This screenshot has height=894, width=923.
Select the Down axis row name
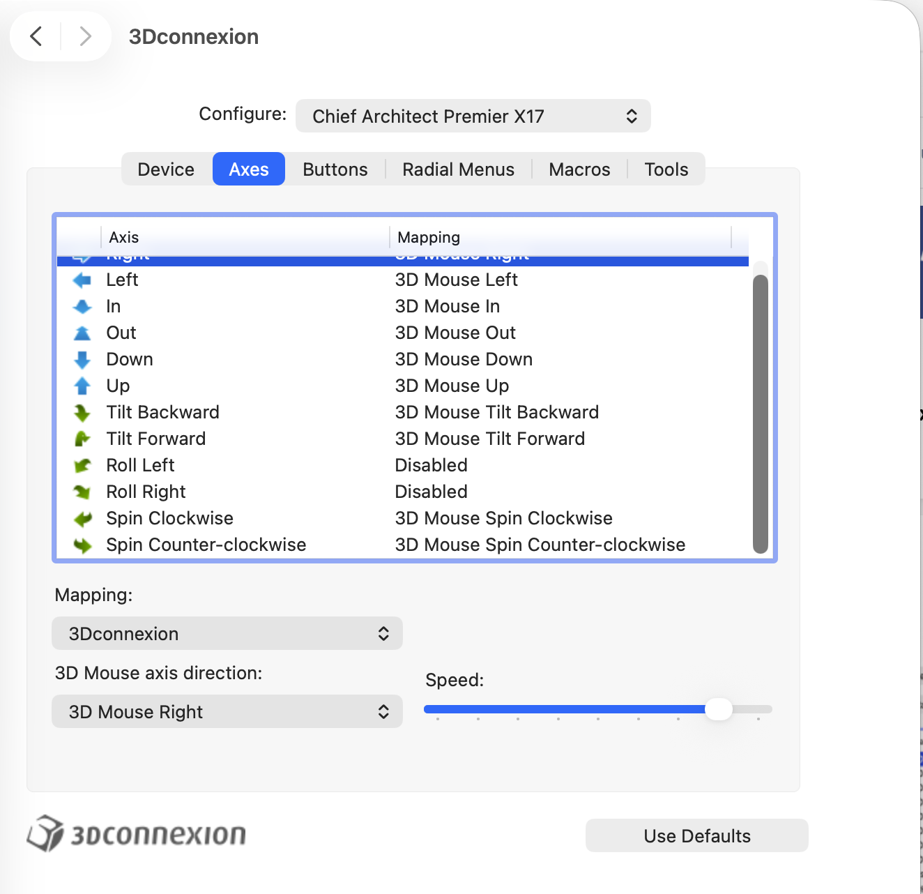[x=130, y=360]
